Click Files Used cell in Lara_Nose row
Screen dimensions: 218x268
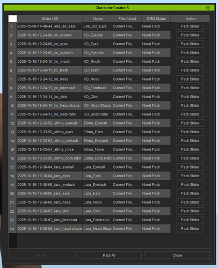click(127, 202)
